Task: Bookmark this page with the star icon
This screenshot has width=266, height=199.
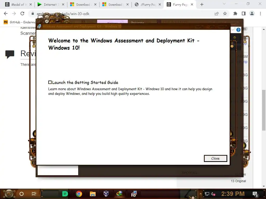Action: click(x=225, y=14)
